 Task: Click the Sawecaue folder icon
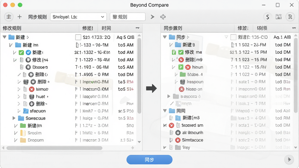tap(21, 118)
